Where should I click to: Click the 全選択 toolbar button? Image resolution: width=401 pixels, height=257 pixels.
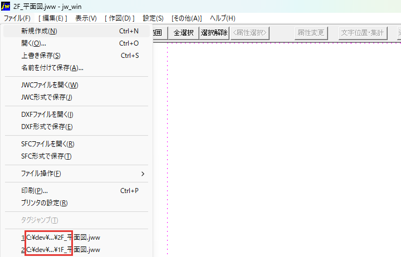[184, 33]
